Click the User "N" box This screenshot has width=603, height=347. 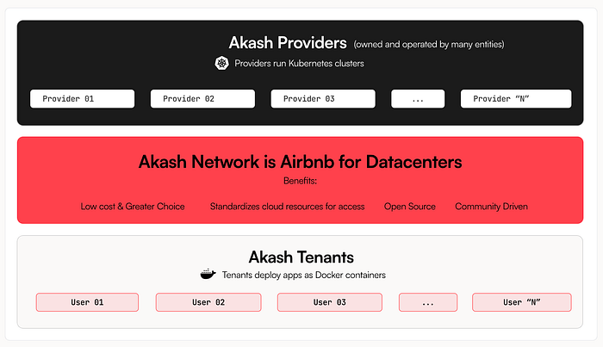[x=521, y=302]
